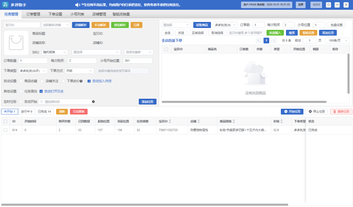
Task: Click the four-arrow move icon in title bar
Action: click(328, 5)
